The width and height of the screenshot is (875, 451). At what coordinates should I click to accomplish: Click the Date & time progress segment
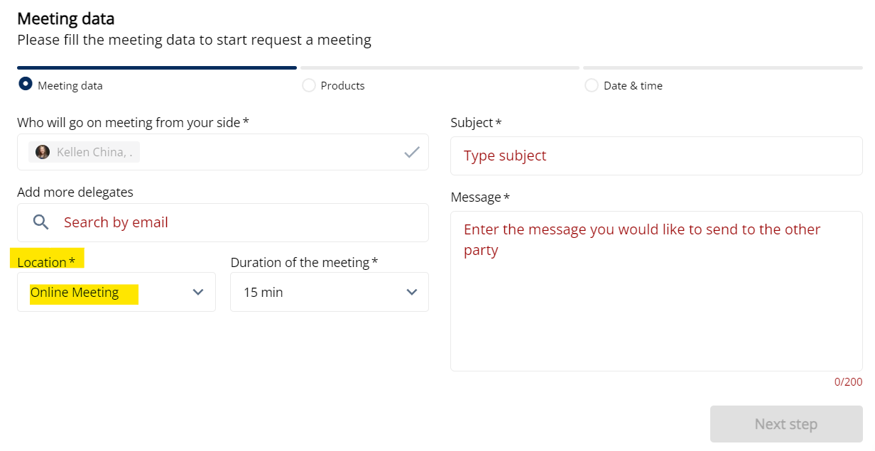(722, 68)
